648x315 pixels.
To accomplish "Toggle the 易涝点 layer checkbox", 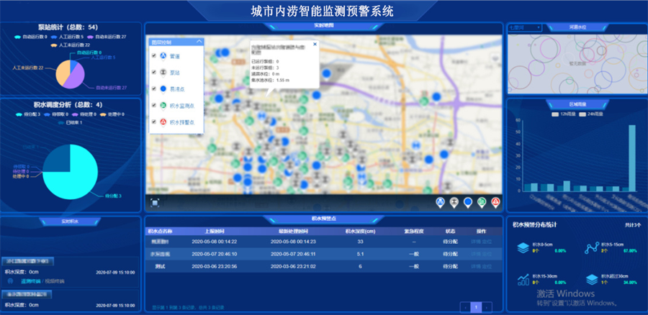I will coord(154,88).
